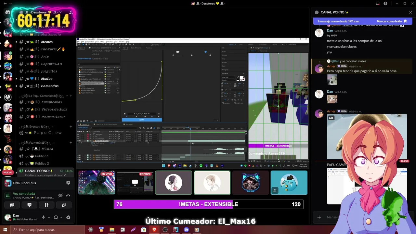Open share screen button in voice panel
The height and width of the screenshot is (234, 416).
pos(29,205)
